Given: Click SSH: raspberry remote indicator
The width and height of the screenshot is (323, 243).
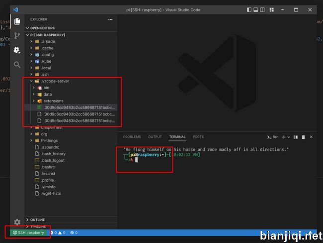Looking at the screenshot, I should click(x=29, y=233).
